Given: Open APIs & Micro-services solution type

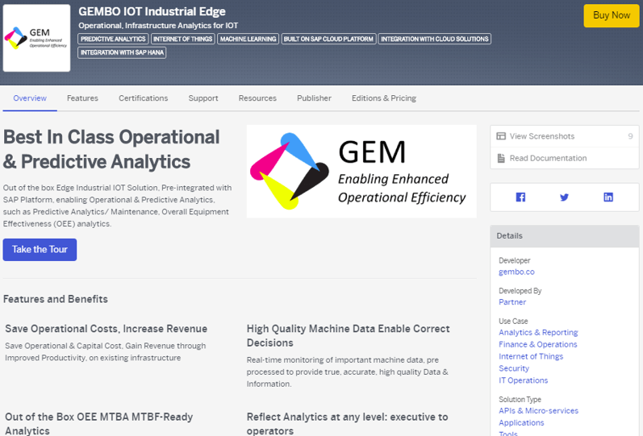Looking at the screenshot, I should [538, 410].
